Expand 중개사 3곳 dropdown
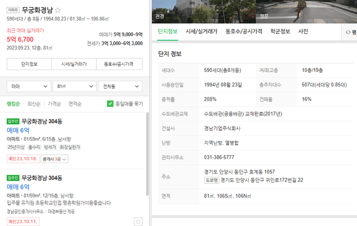The image size is (357, 226). pos(55,159)
